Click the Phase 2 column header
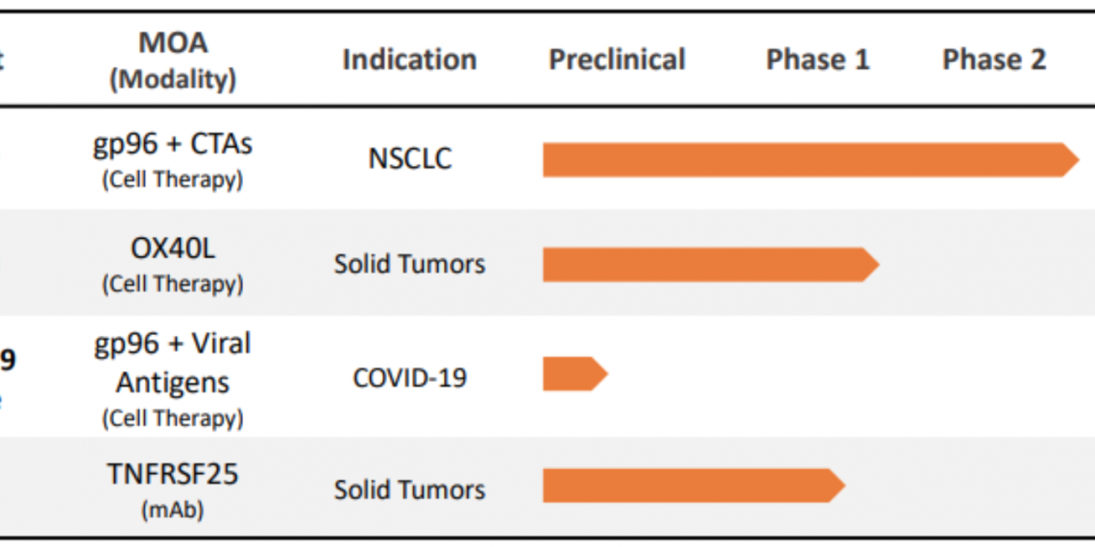This screenshot has height=547, width=1095. (993, 59)
